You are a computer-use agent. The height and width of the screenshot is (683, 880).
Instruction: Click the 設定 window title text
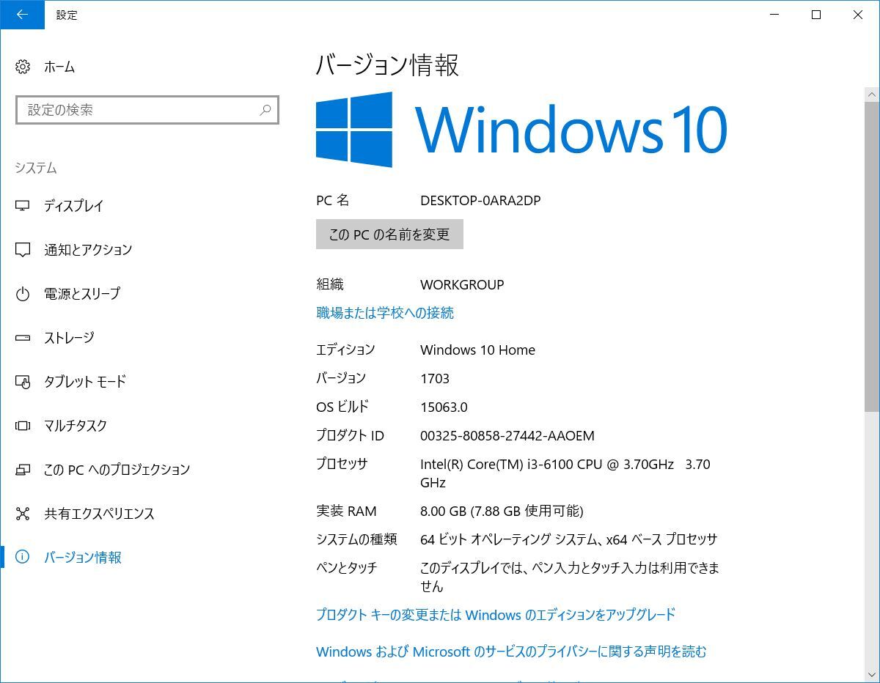tap(67, 15)
